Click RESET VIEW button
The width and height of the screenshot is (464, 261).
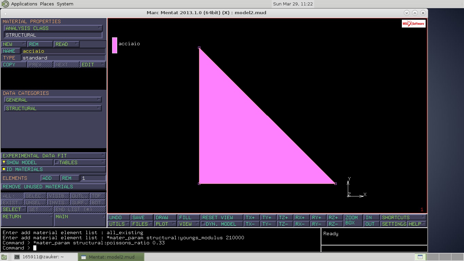(222, 217)
